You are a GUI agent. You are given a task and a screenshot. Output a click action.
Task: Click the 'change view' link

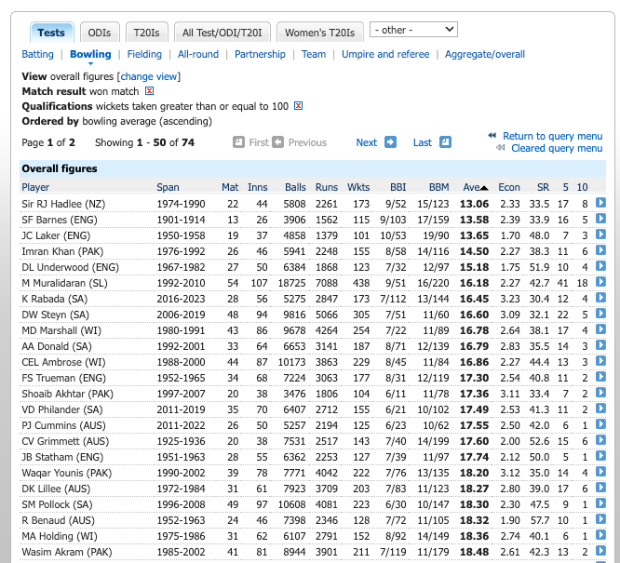(149, 76)
